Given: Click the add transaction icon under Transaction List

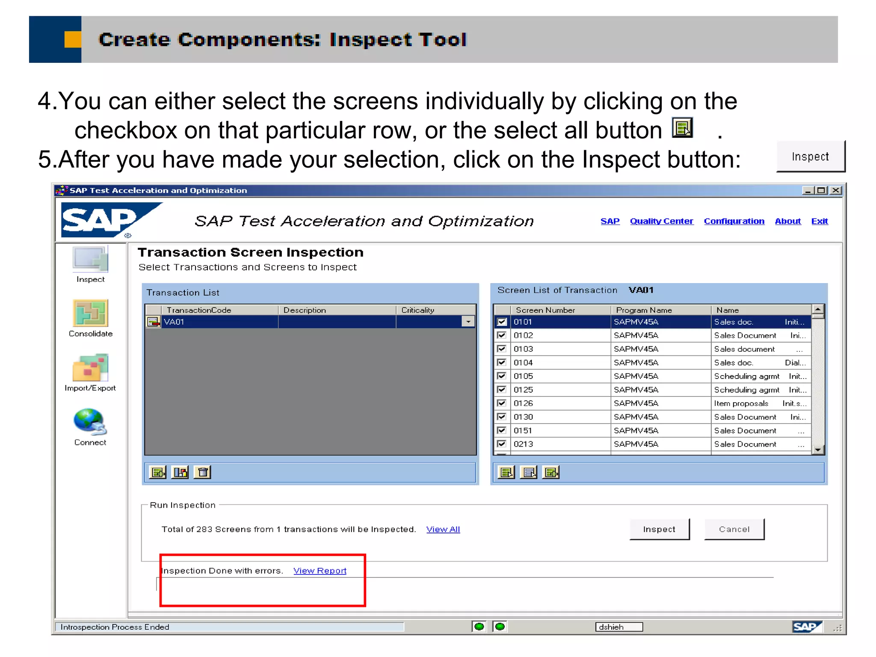Looking at the screenshot, I should click(x=157, y=472).
